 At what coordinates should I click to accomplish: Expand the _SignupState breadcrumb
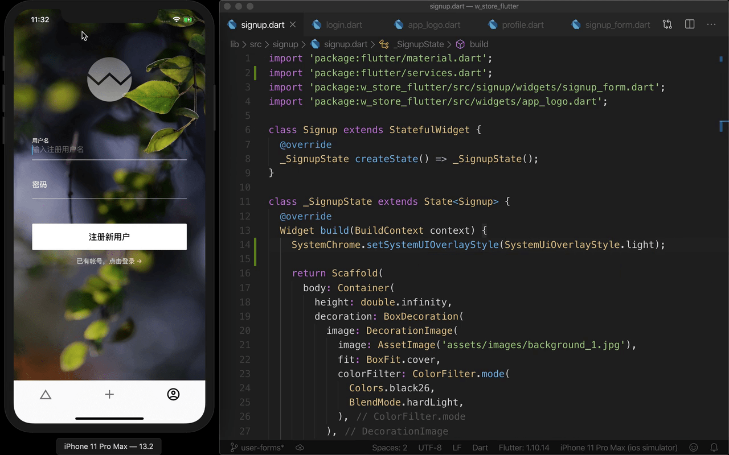[419, 44]
